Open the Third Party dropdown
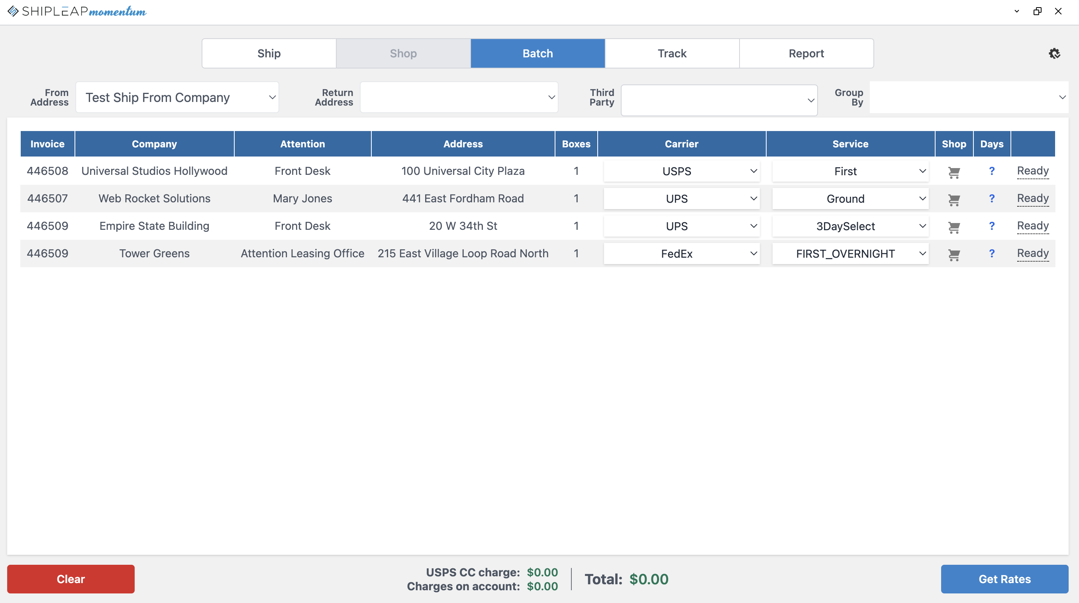 coord(719,100)
